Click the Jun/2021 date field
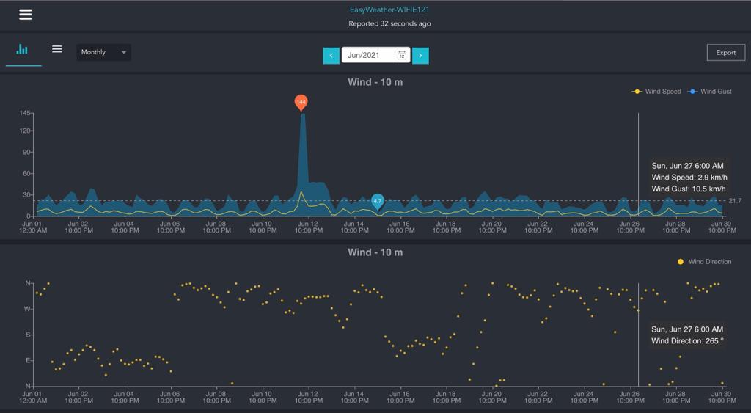 tap(375, 55)
